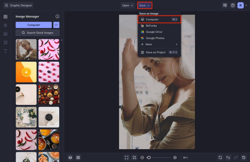
Task: Zoom in with the plus button
Action: (x=175, y=158)
